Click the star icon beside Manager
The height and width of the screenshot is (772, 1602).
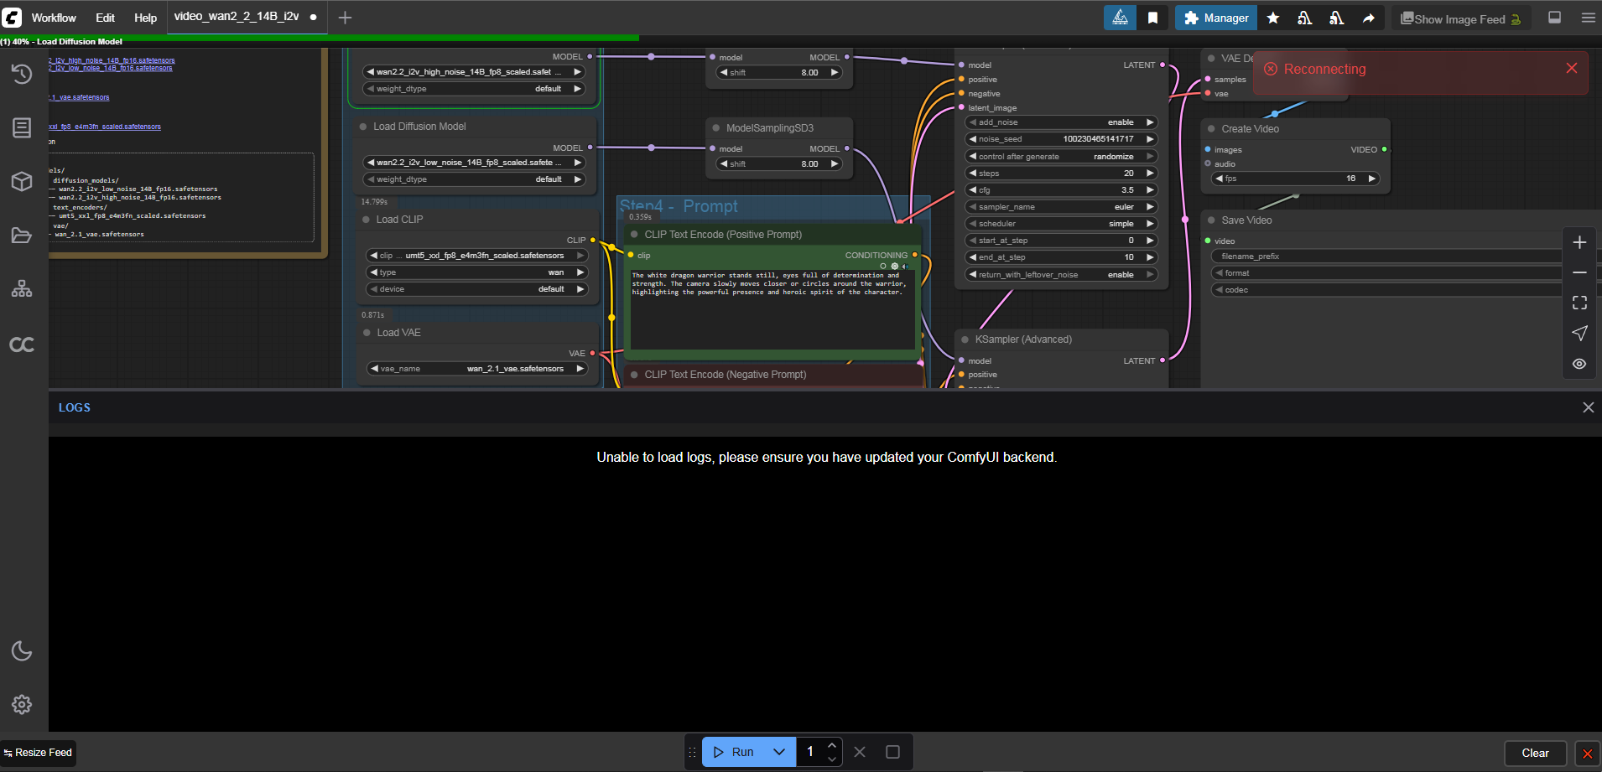pyautogui.click(x=1272, y=18)
